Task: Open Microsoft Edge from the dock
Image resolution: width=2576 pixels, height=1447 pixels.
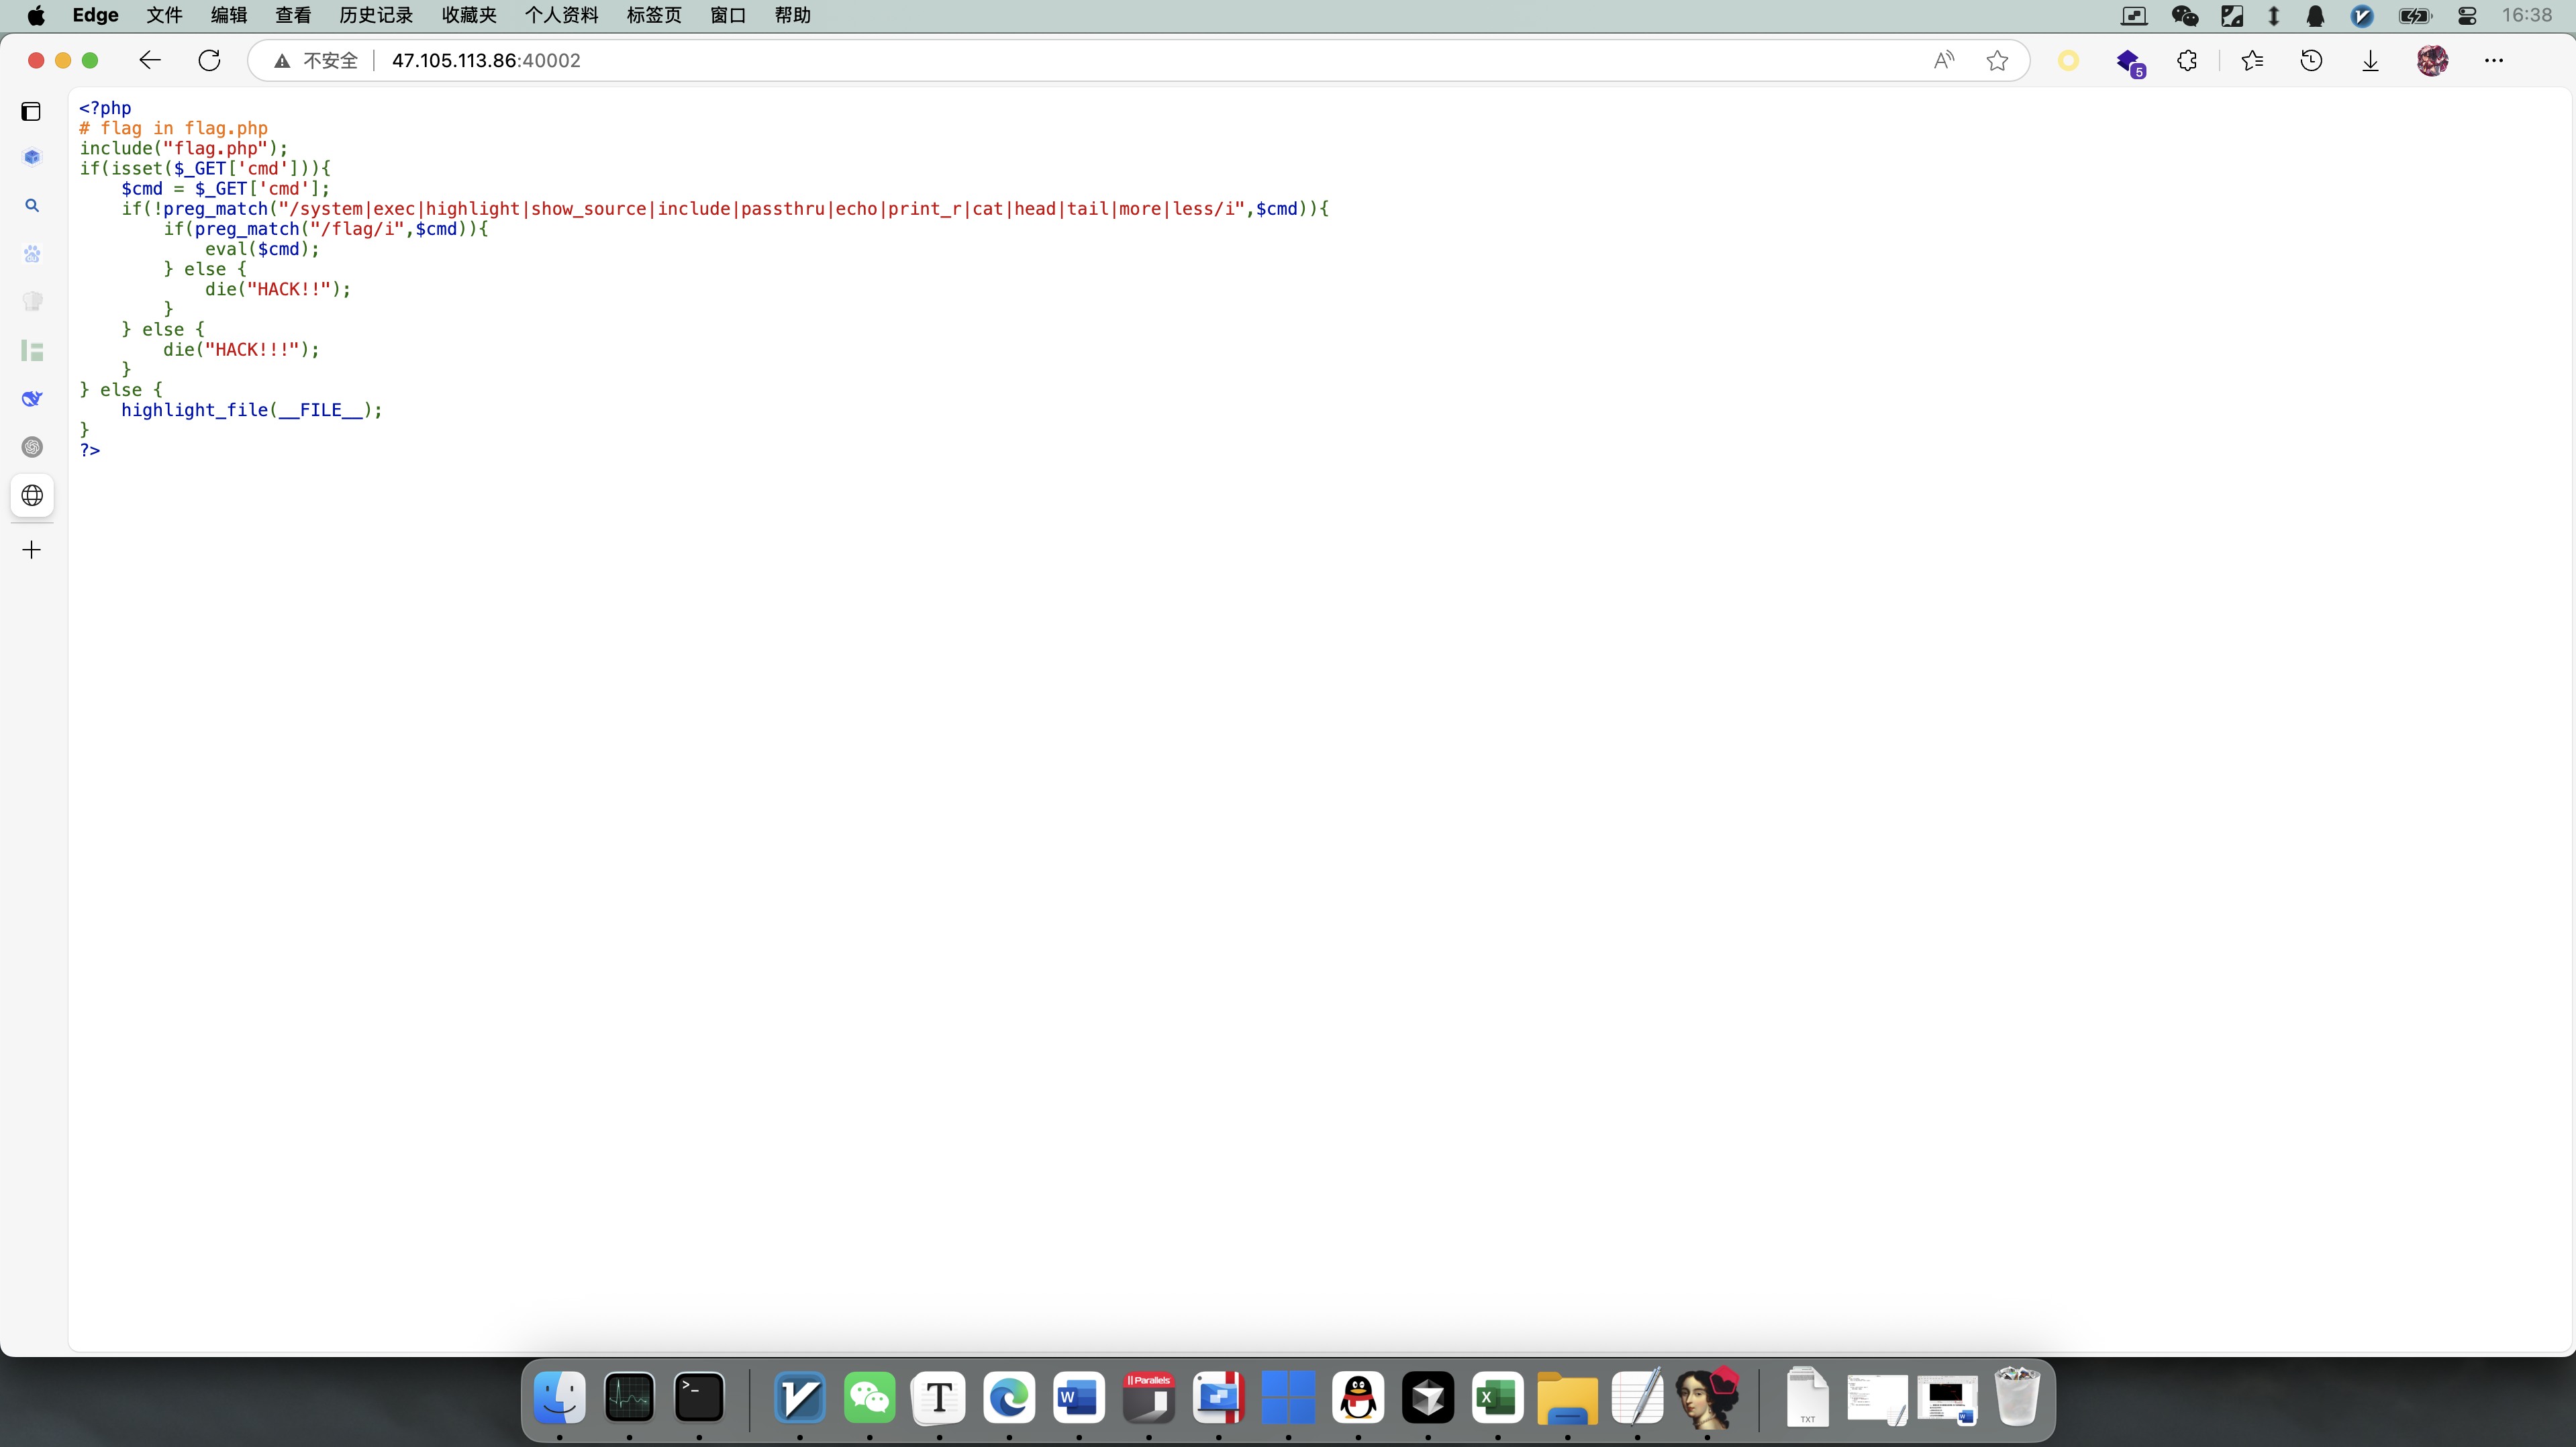Action: point(1009,1397)
